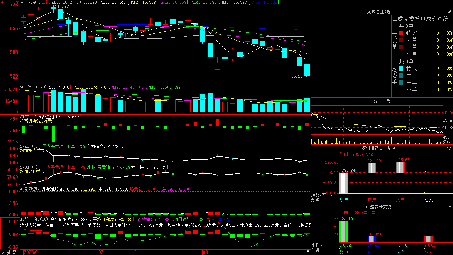The width and height of the screenshot is (453, 255).
Task: Click the 龙虎看盘(逐单) panel title
Action: click(382, 12)
